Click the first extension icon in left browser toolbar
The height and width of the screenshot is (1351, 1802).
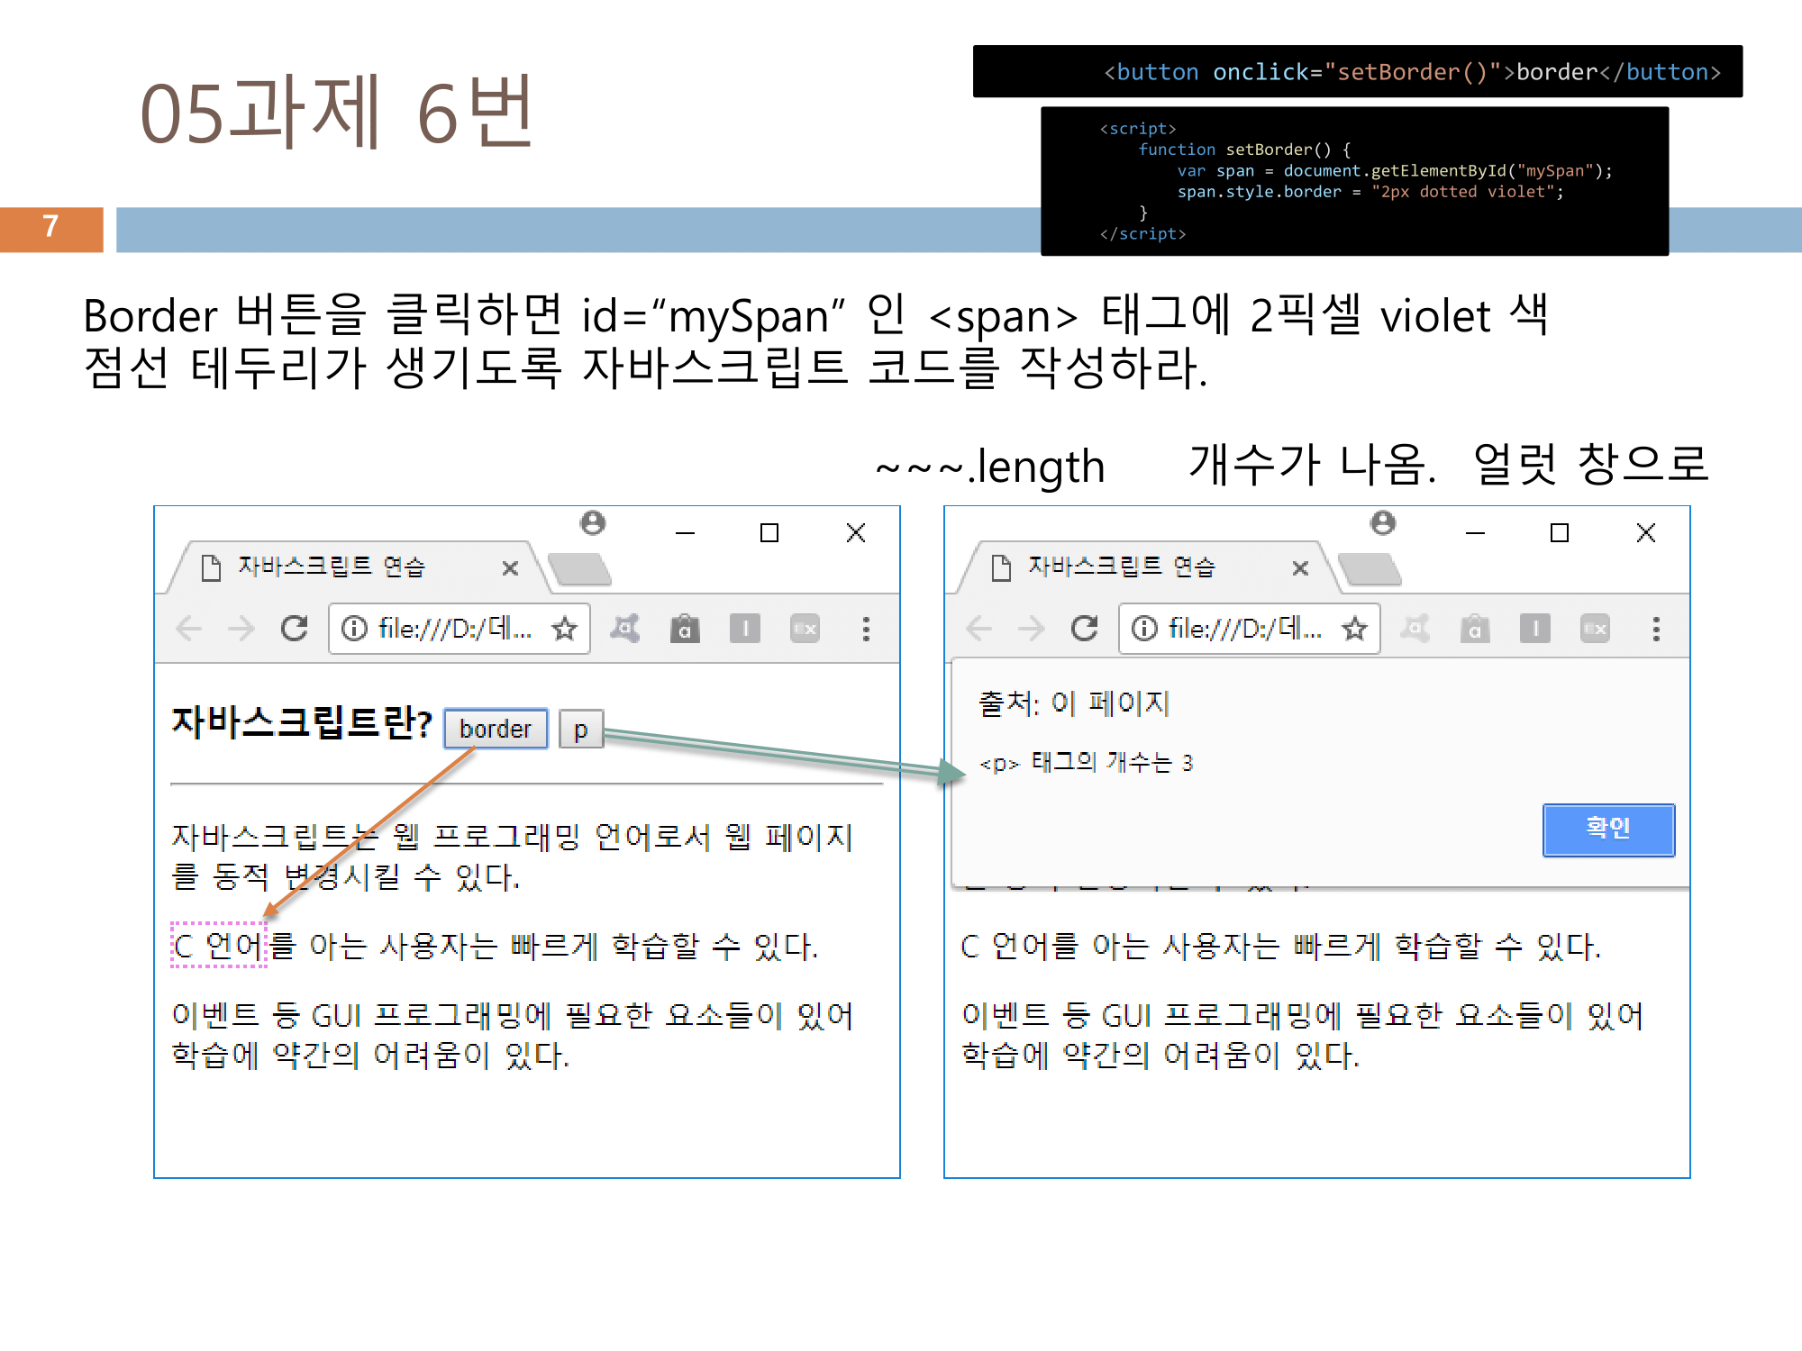(624, 628)
